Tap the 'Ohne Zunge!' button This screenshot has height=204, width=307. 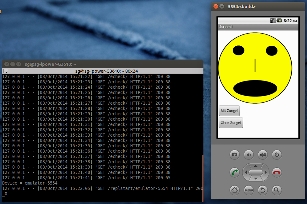coord(231,123)
